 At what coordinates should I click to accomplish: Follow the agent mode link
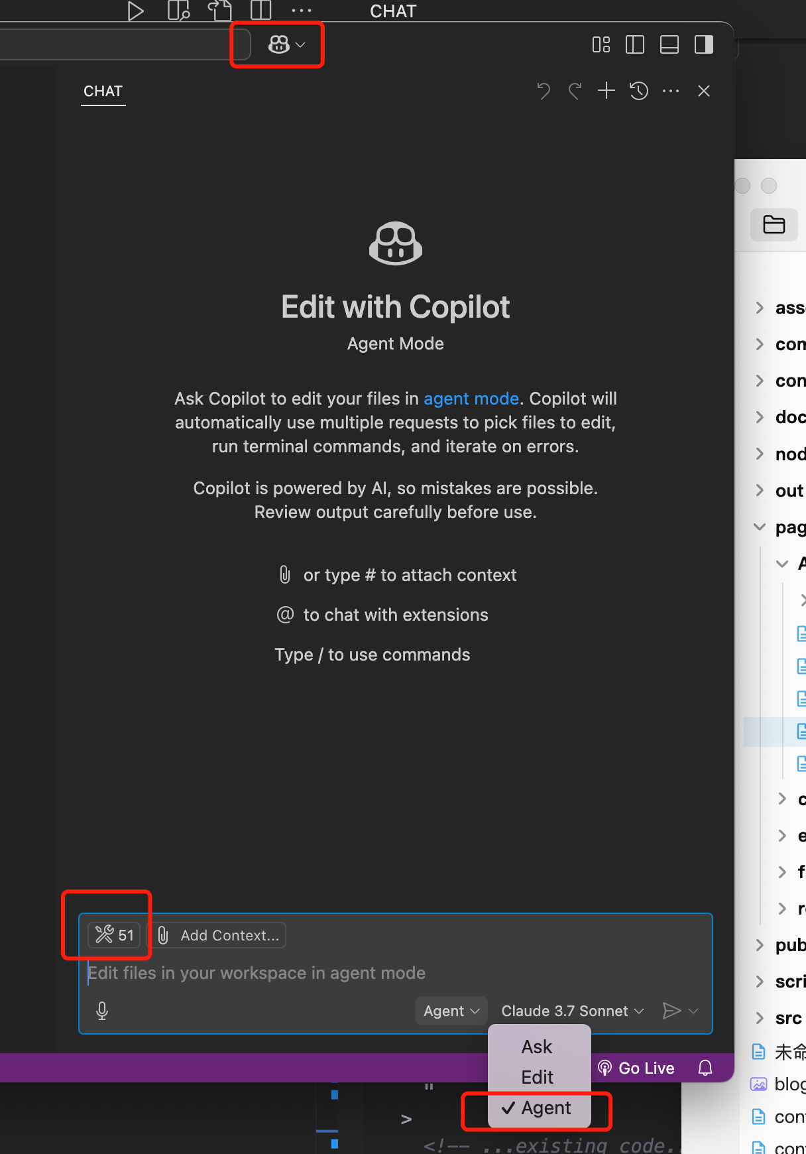(x=471, y=399)
